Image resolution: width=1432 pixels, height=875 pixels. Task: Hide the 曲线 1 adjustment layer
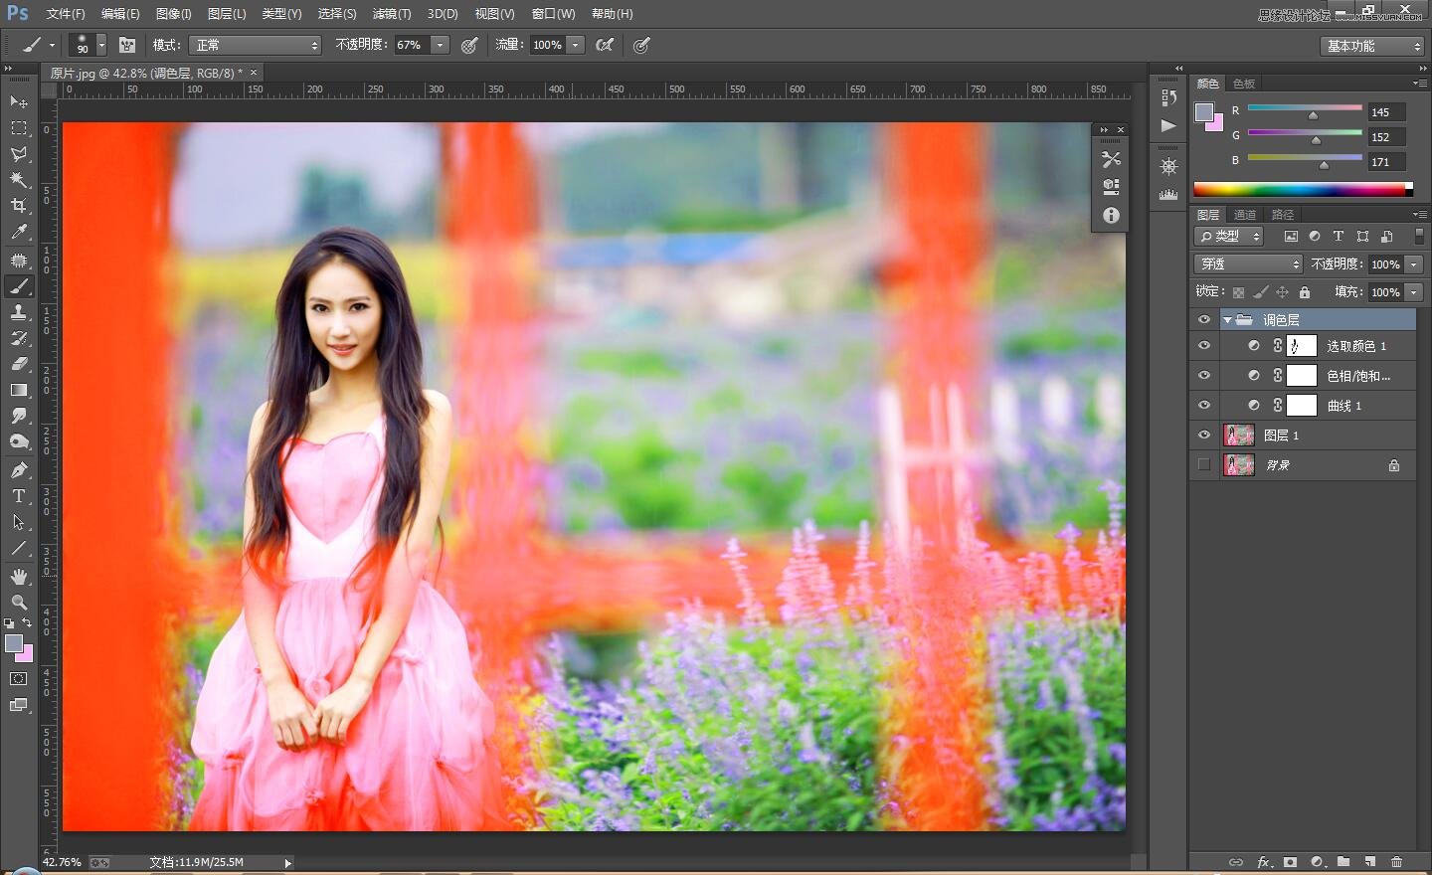1204,406
